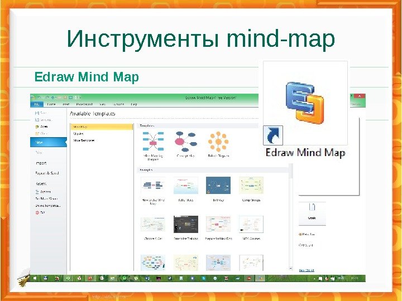Click the Save item in File menu
The height and width of the screenshot is (301, 402).
coord(41,113)
